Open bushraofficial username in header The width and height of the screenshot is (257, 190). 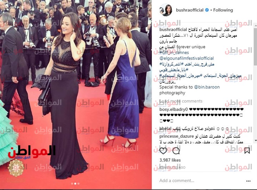click(x=190, y=10)
